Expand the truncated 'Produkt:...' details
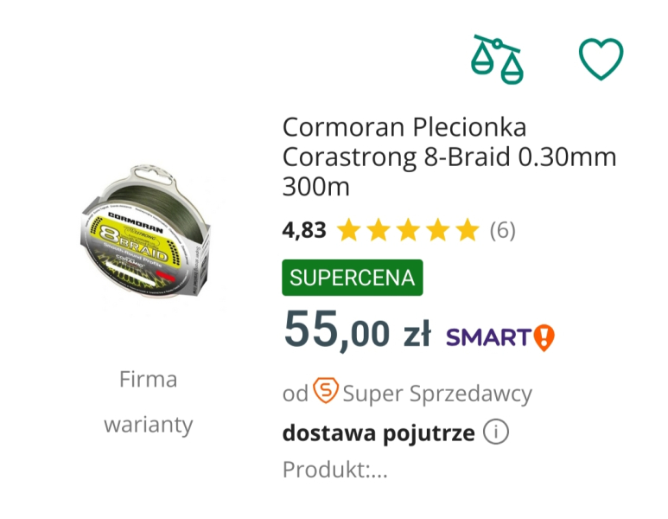This screenshot has width=668, height=519. point(335,471)
